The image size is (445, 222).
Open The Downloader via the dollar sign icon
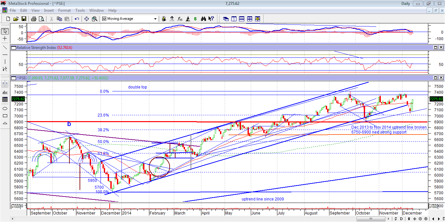(x=195, y=19)
